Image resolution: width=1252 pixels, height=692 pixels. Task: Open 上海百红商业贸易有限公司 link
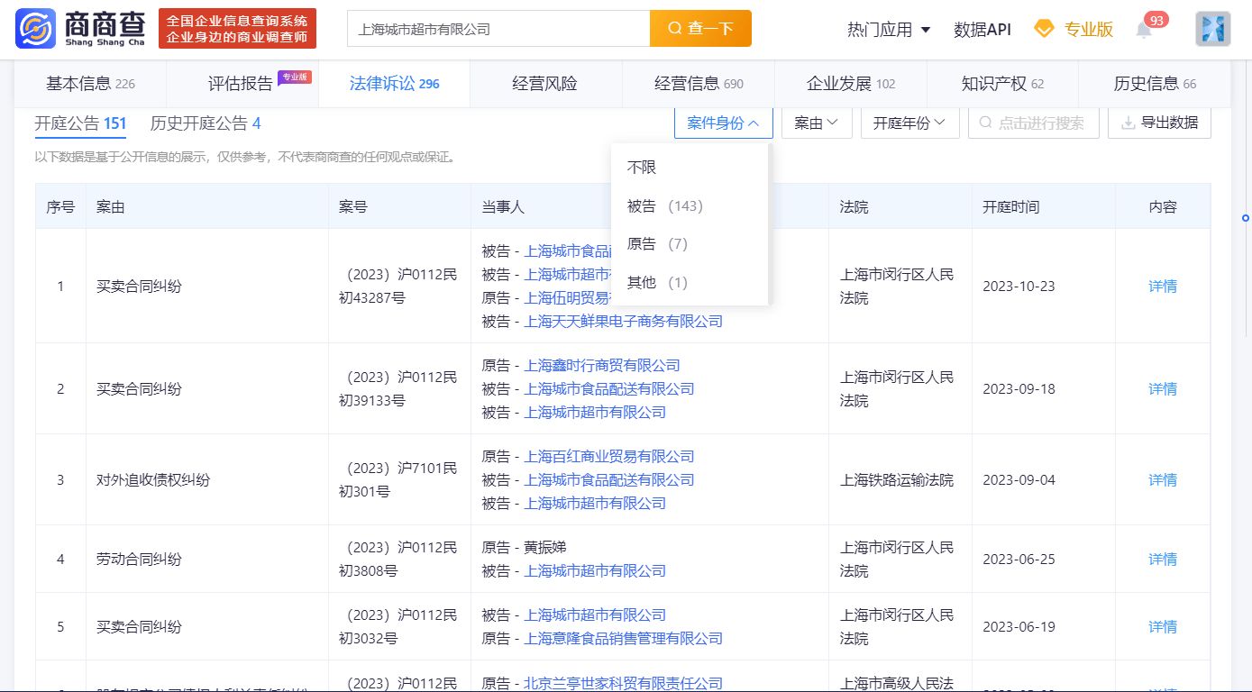pyautogui.click(x=609, y=457)
